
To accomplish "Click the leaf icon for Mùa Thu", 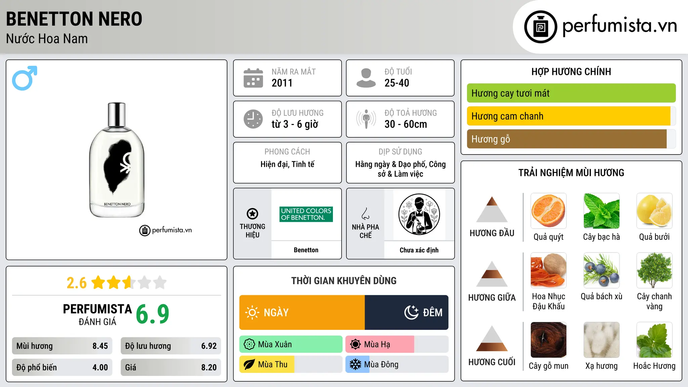I will pos(249,364).
